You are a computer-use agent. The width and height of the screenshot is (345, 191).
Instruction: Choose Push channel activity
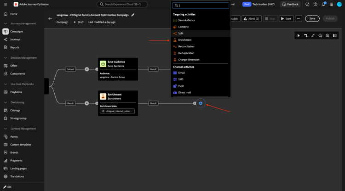coord(201,86)
